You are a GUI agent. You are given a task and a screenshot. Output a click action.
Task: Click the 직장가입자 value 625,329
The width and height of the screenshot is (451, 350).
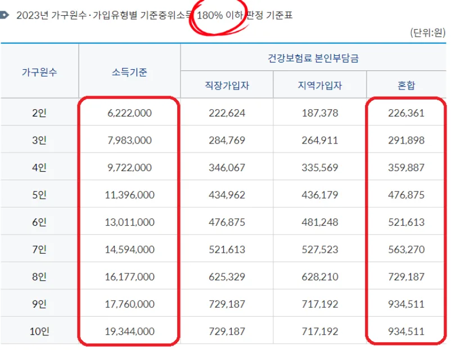point(227,277)
